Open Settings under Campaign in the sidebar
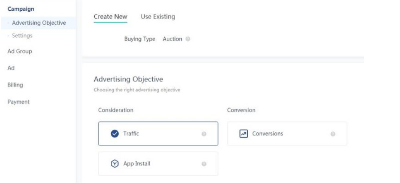 click(x=22, y=36)
